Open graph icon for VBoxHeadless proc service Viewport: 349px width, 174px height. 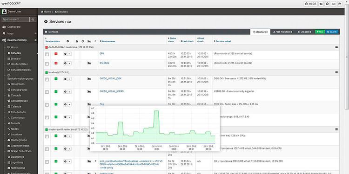tap(89, 161)
